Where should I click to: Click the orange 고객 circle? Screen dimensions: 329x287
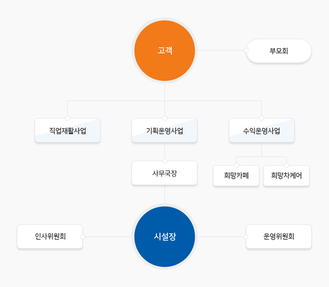point(164,50)
